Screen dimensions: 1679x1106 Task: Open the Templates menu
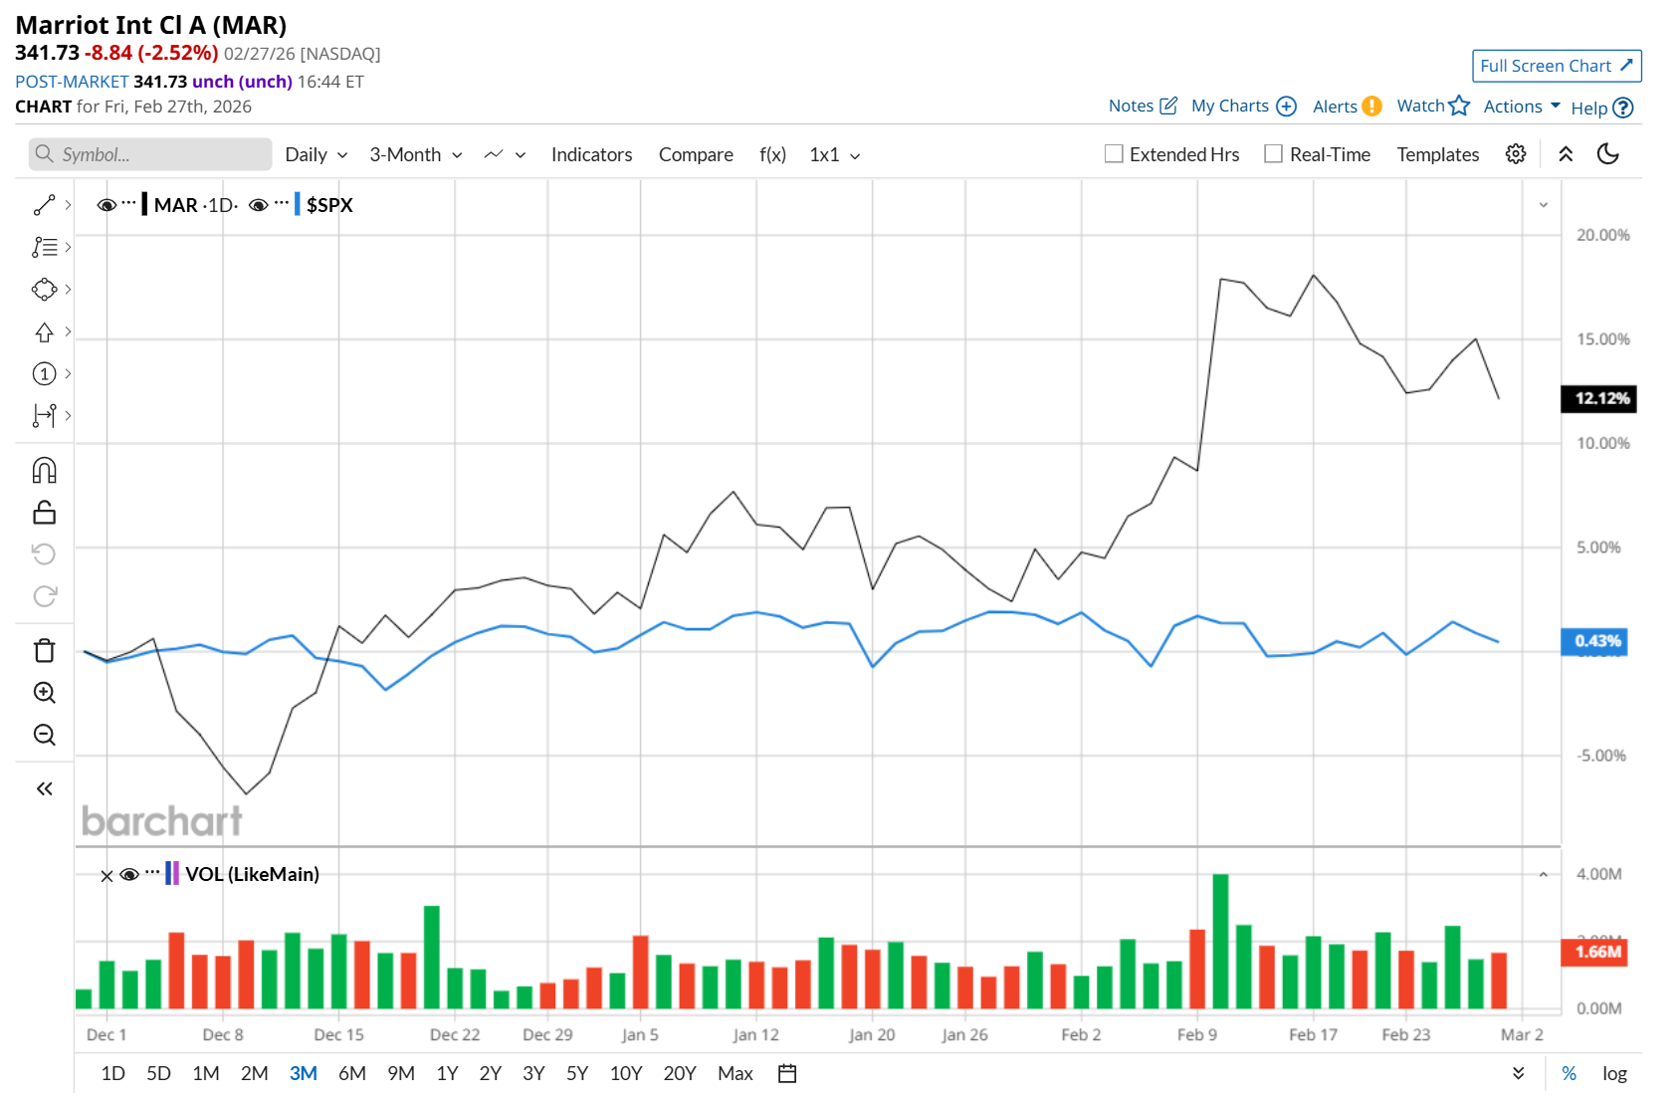(1438, 154)
